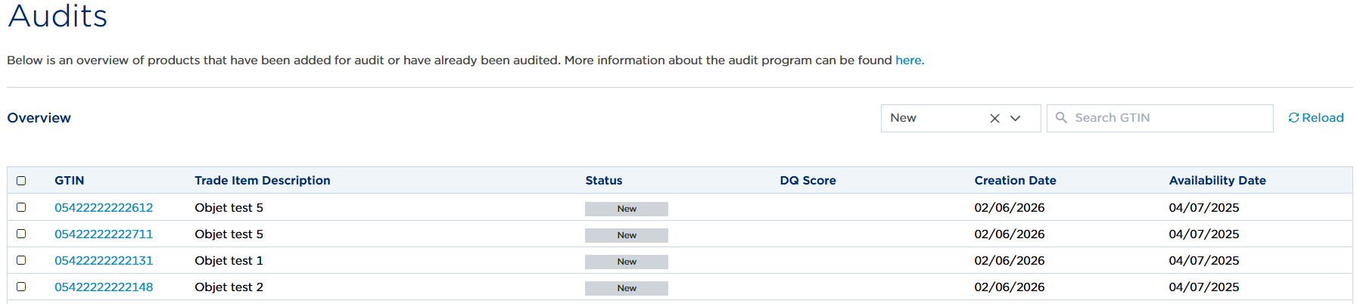Open GTIN 05422222222148 link

(104, 287)
